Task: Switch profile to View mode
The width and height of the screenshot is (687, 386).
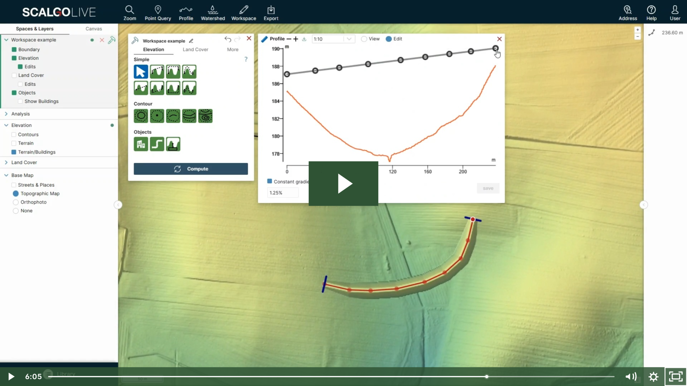Action: pyautogui.click(x=364, y=39)
